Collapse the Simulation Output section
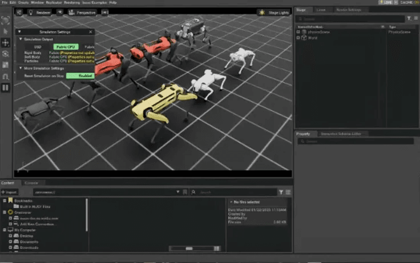Image resolution: width=420 pixels, height=263 pixels. pyautogui.click(x=20, y=39)
